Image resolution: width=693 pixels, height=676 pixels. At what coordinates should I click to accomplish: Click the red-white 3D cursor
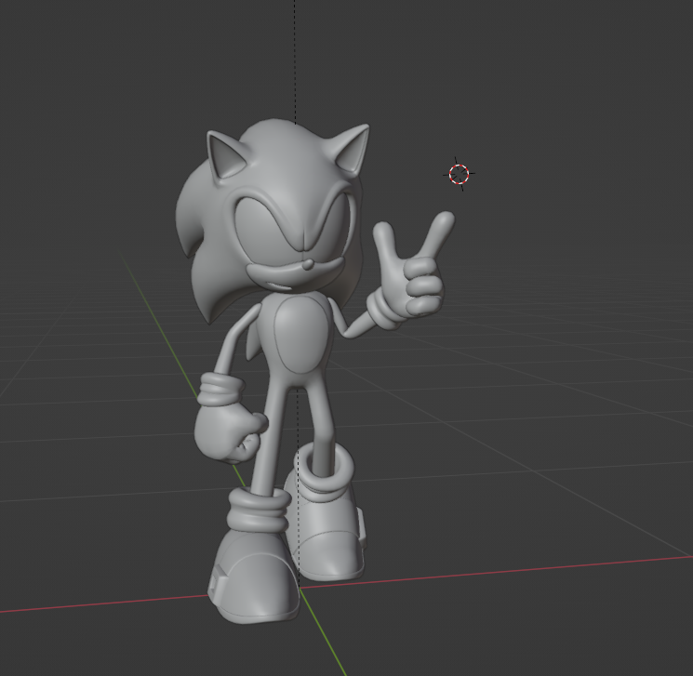[x=459, y=174]
